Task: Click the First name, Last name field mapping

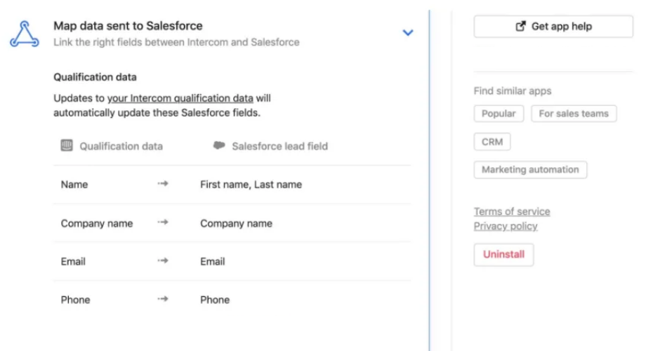Action: (x=251, y=185)
